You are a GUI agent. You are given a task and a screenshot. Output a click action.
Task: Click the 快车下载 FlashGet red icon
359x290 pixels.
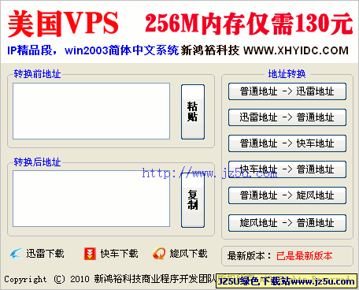click(x=90, y=254)
